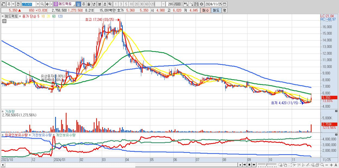Select the 틱 tick period
The height and width of the screenshot is (168, 339).
pyautogui.click(x=110, y=4)
